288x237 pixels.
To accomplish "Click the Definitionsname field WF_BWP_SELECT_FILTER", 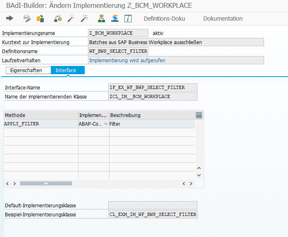I will point(118,51).
